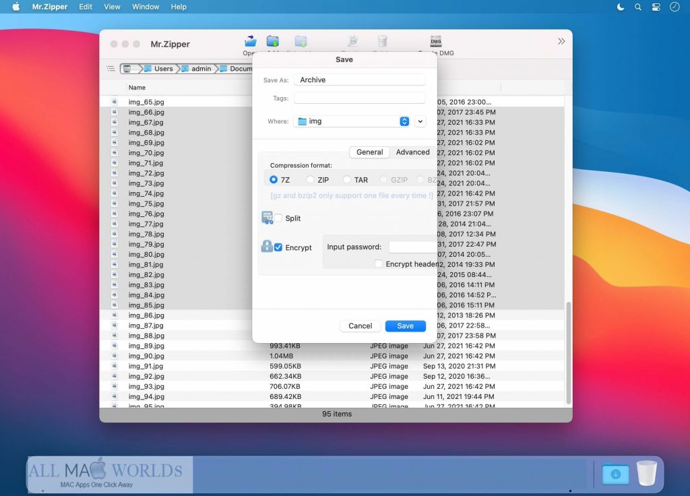
Task: Click the file icon beside img_92.jpg
Action: 115,376
